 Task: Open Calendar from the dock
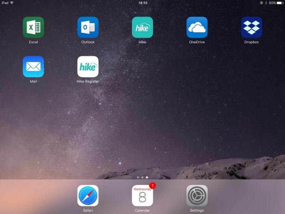click(142, 195)
